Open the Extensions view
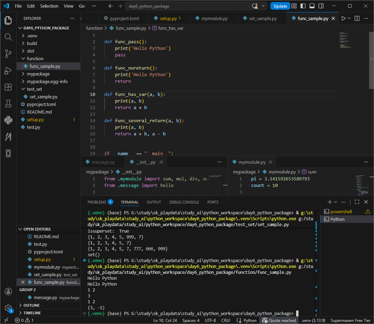 point(8,87)
